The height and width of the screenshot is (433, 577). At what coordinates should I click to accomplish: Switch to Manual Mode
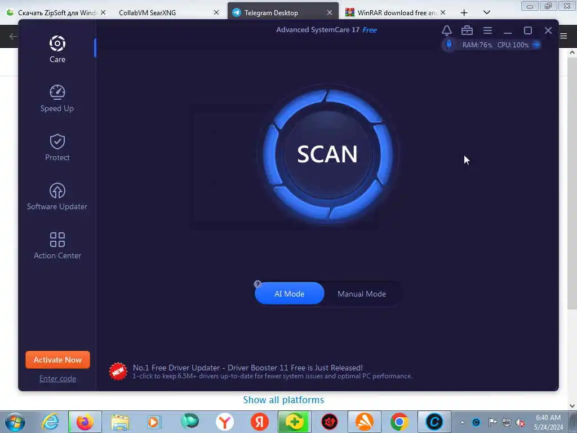362,293
